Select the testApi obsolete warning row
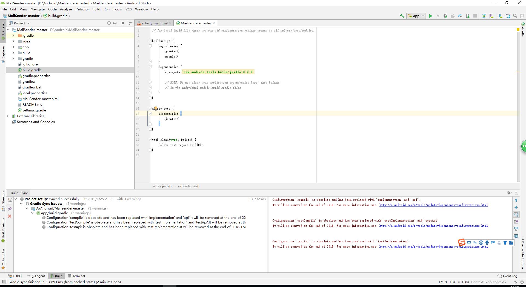The height and width of the screenshot is (287, 526). pos(144,227)
